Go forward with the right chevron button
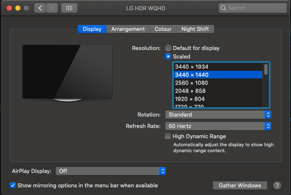291x195 pixels. [x=52, y=8]
